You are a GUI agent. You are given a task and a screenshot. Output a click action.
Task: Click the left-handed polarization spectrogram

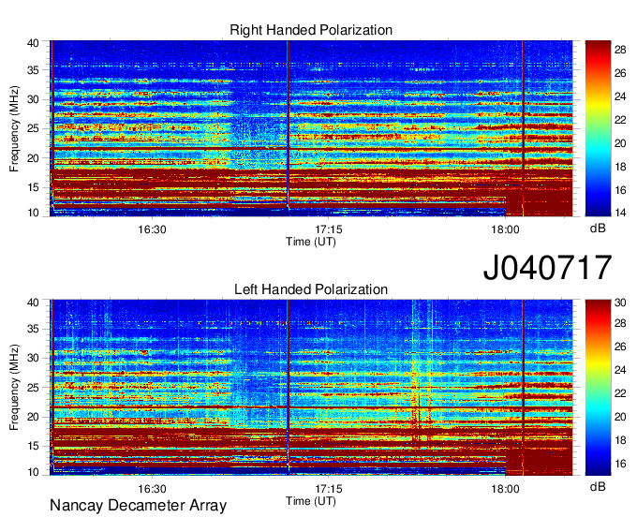(x=311, y=388)
